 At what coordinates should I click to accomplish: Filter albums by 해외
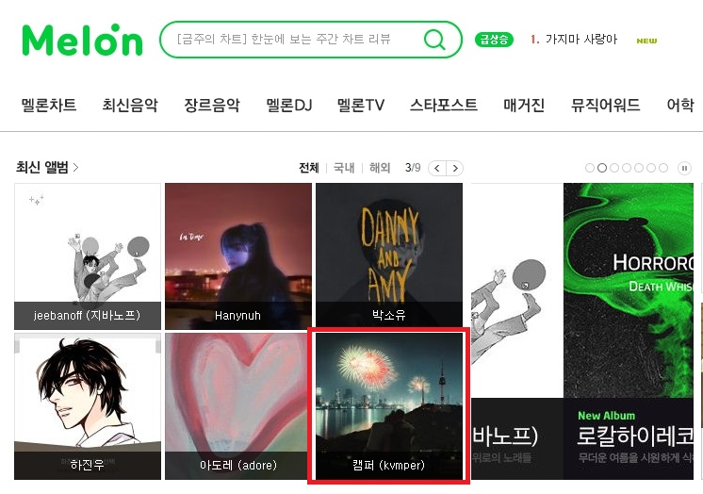coord(380,168)
